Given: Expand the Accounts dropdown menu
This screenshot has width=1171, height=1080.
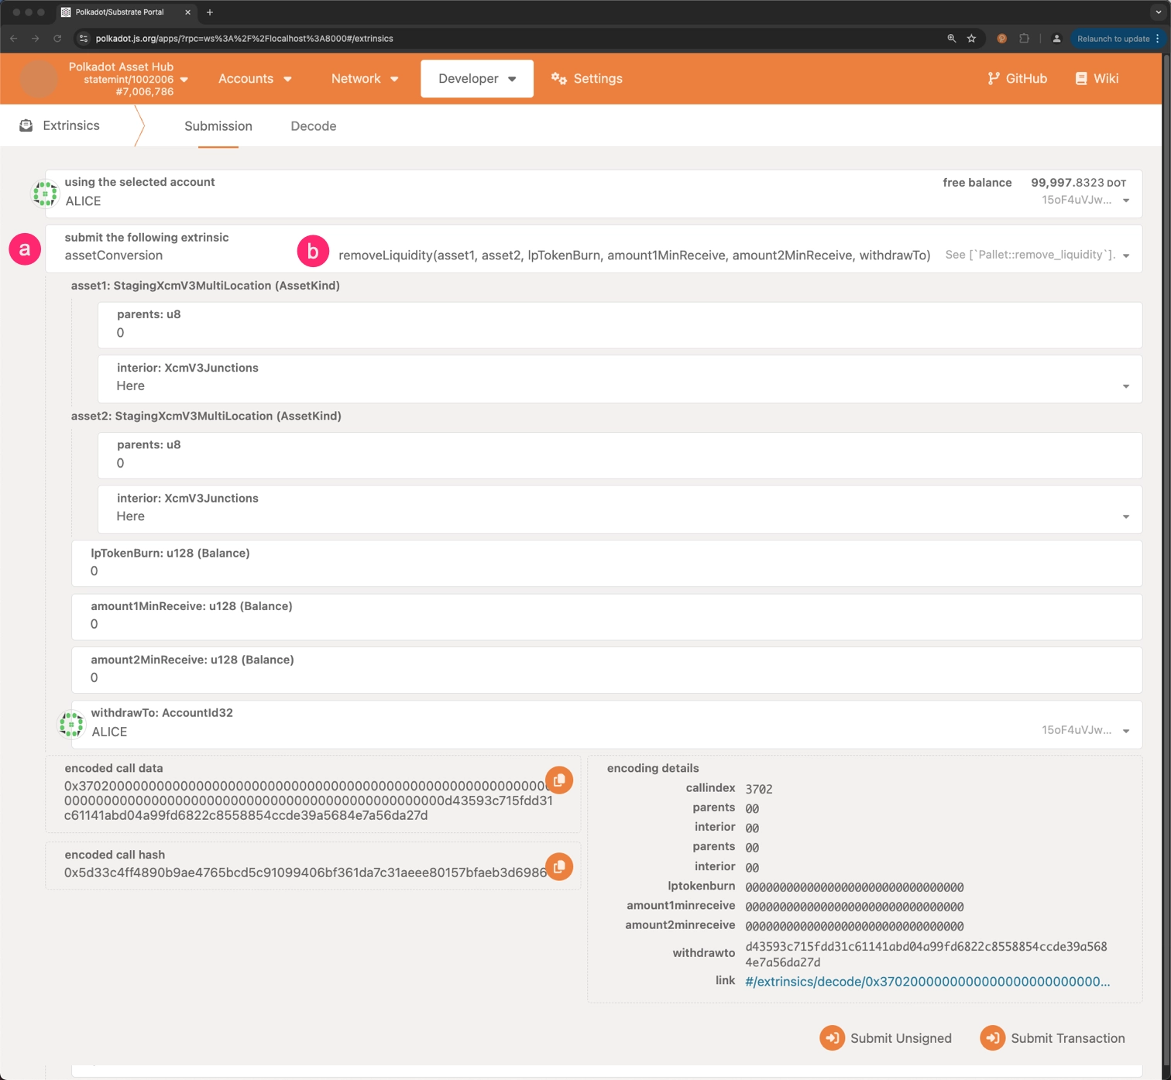Looking at the screenshot, I should (255, 79).
